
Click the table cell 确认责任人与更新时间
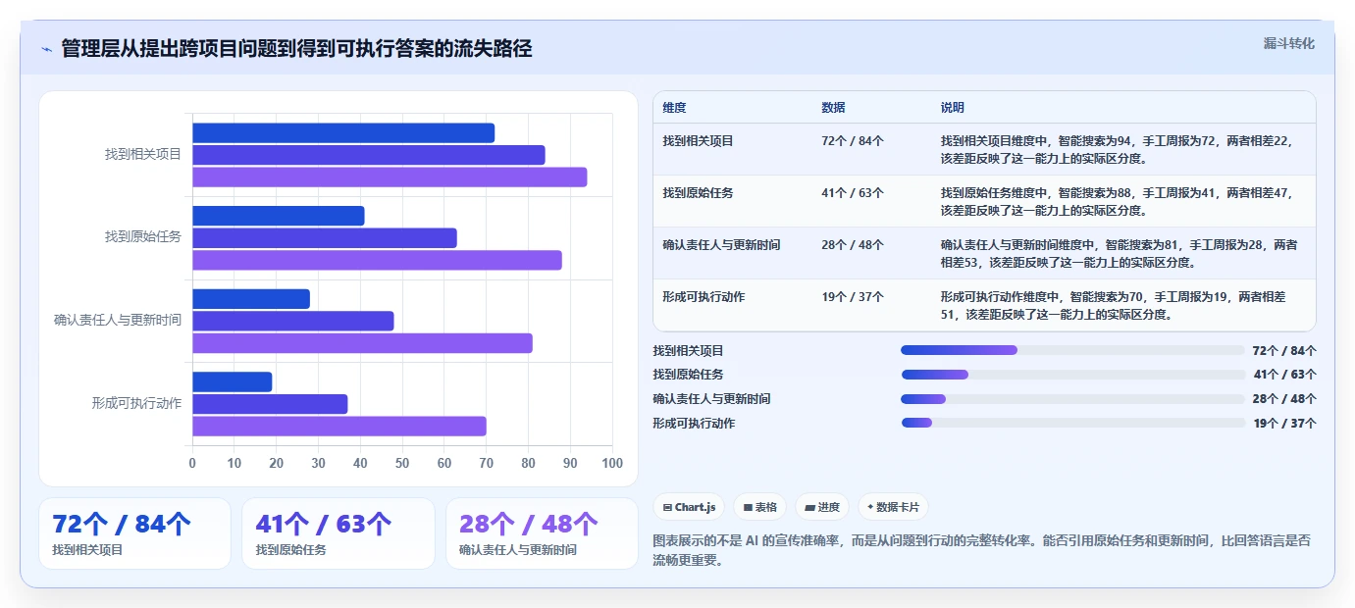click(x=721, y=244)
